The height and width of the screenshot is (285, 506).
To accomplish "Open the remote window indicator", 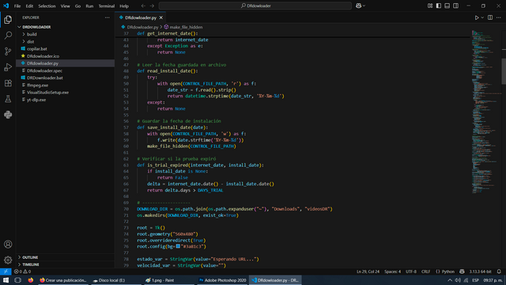I will [x=6, y=272].
